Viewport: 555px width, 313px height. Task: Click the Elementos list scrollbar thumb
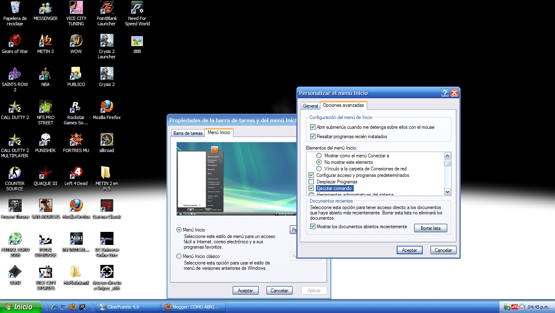[x=448, y=164]
